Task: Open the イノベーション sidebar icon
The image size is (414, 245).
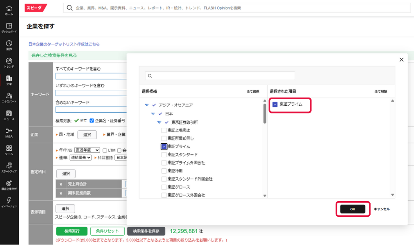Action: click(x=9, y=203)
